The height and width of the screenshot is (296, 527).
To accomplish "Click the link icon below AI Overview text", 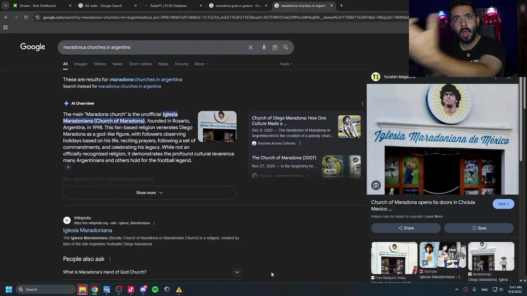I will (68, 167).
